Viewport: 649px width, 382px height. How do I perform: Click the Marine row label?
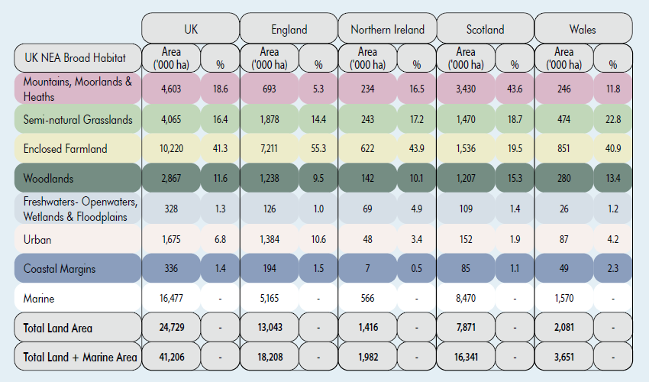click(x=39, y=299)
